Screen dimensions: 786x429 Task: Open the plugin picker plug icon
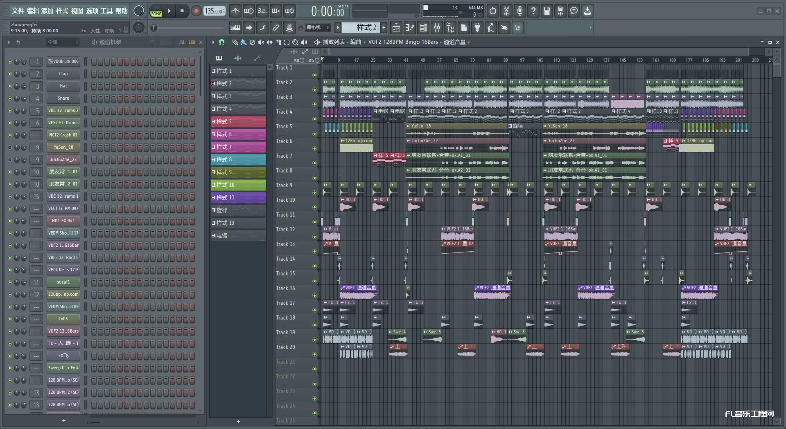(477, 28)
